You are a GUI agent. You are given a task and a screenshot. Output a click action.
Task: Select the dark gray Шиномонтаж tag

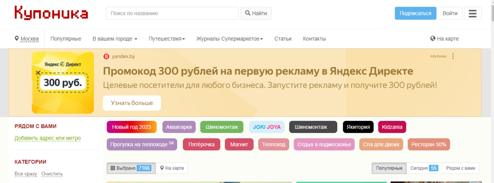(313, 127)
